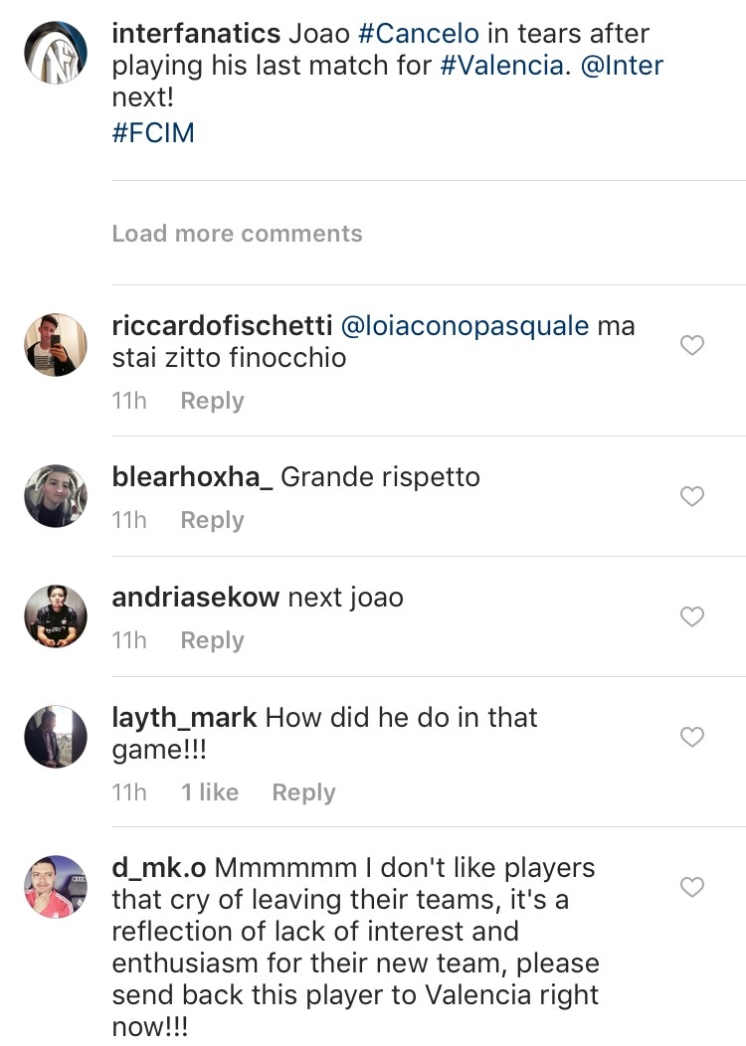Open the #Cancelo hashtag
Viewport: 746px width, 1046px height.
click(418, 34)
